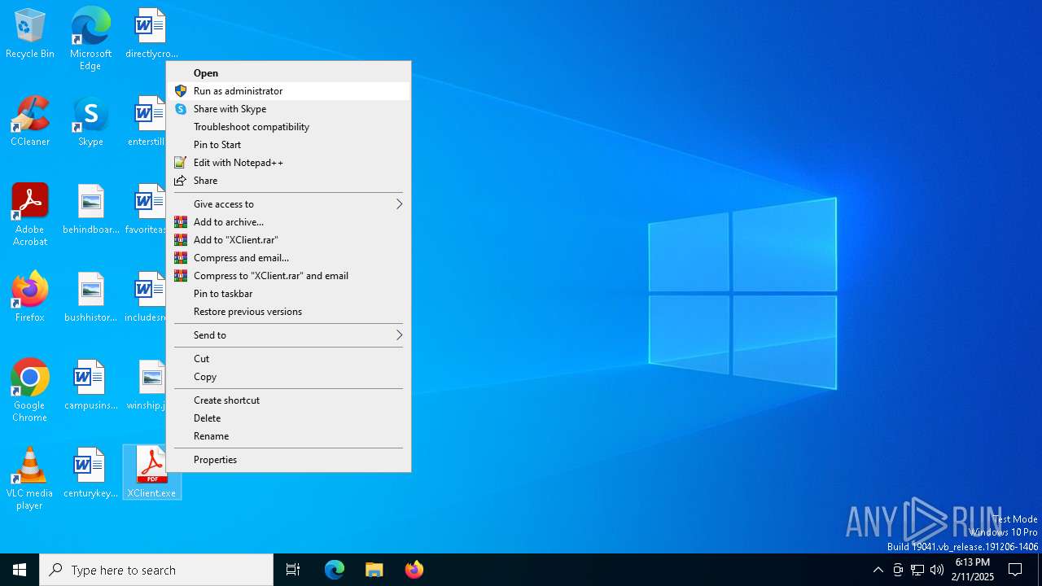The width and height of the screenshot is (1042, 586).
Task: Show hidden system tray icons
Action: point(878,570)
